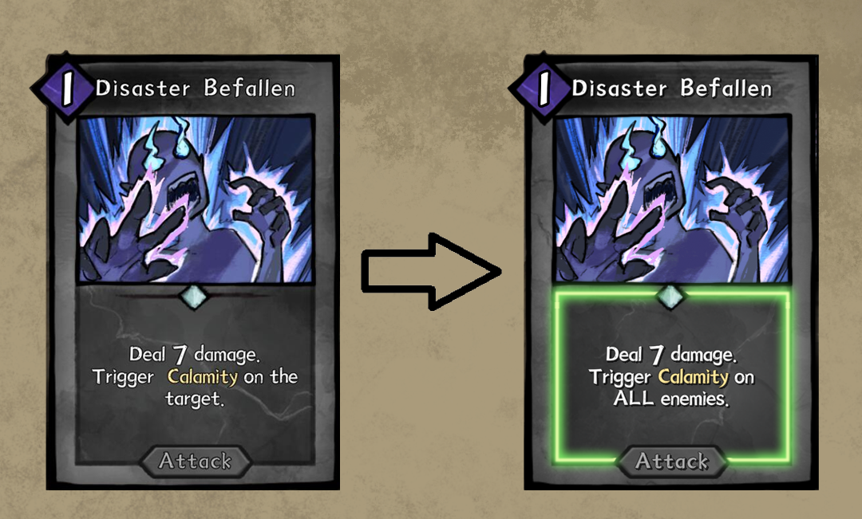Image resolution: width=862 pixels, height=519 pixels.
Task: Click "target." text on the original card
Action: pos(195,399)
